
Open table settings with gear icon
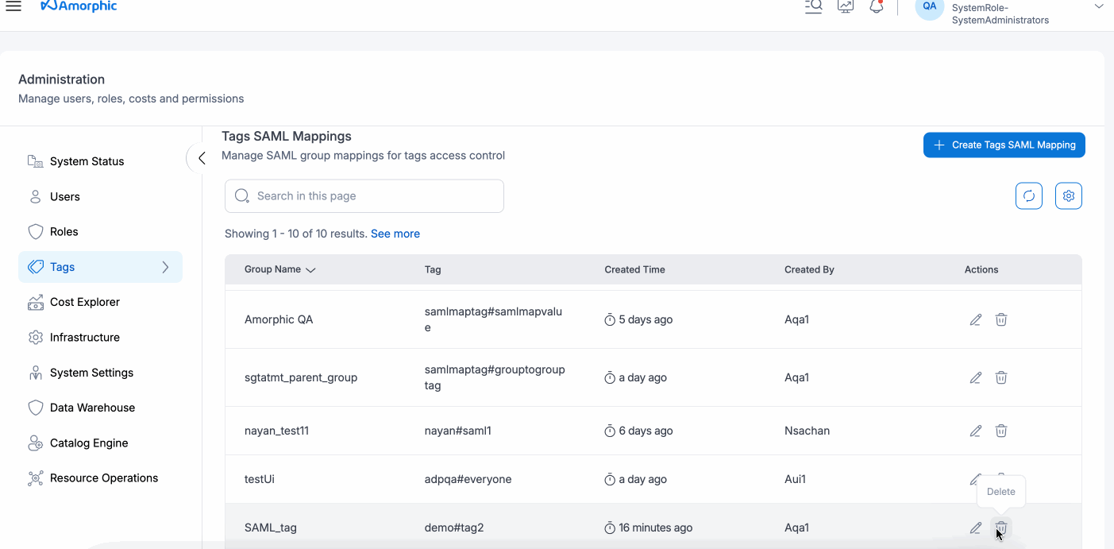point(1068,195)
